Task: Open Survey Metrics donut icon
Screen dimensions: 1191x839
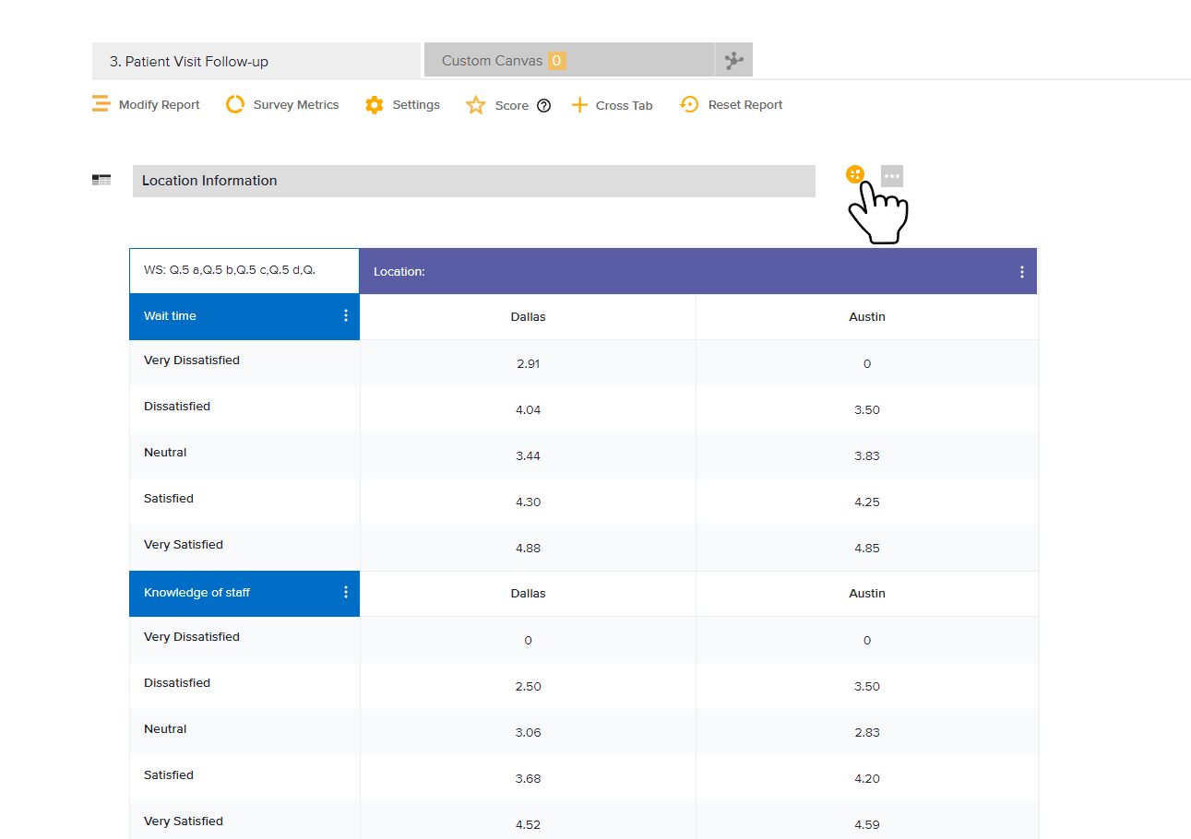Action: pos(235,104)
